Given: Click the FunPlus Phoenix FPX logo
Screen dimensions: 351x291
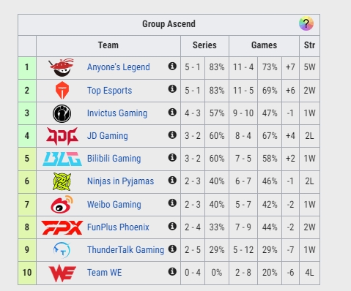Looking at the screenshot, I should pyautogui.click(x=62, y=227).
